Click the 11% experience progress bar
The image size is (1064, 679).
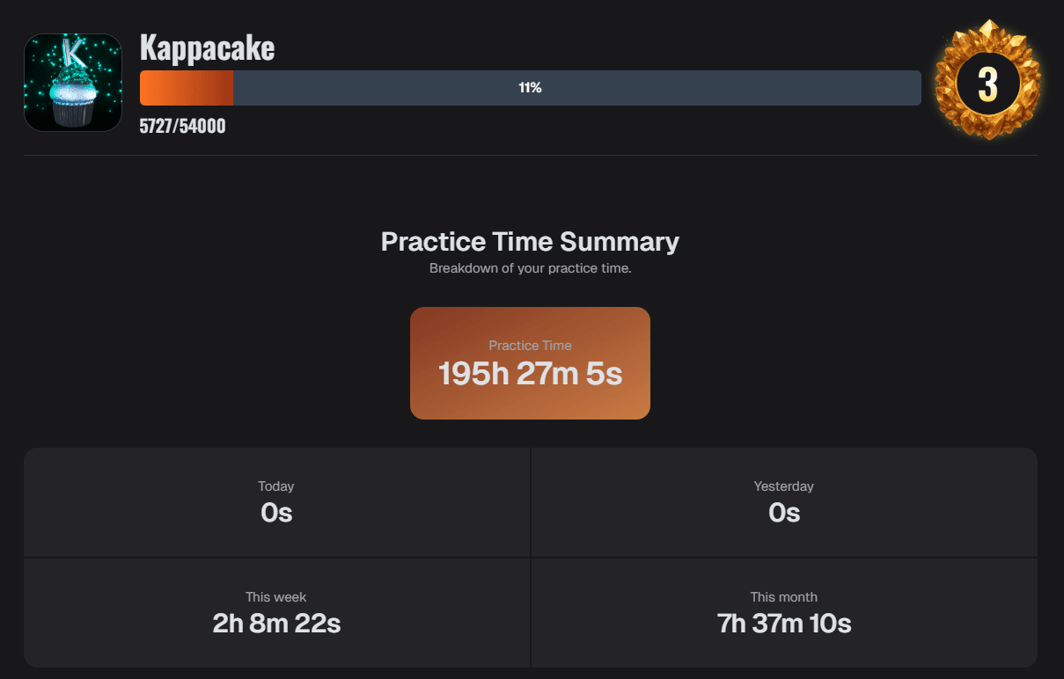[x=530, y=88]
